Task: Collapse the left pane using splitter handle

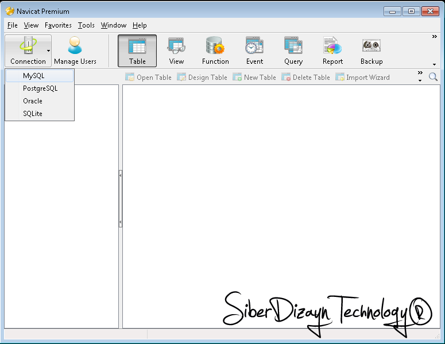Action: point(121,199)
